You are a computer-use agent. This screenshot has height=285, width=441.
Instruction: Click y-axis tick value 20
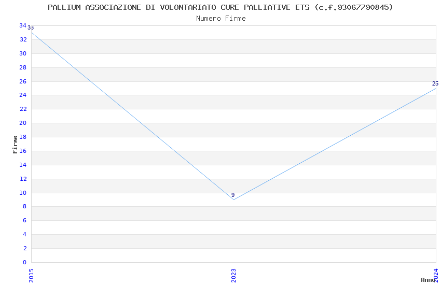23,123
